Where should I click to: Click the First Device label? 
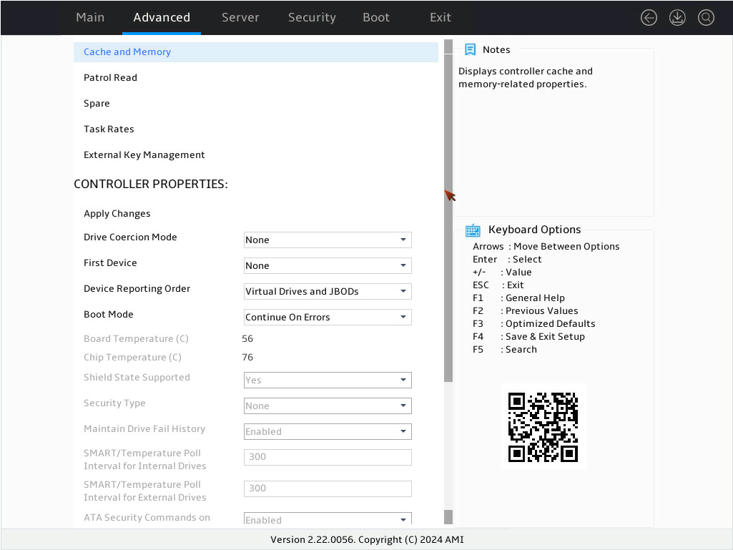point(110,262)
